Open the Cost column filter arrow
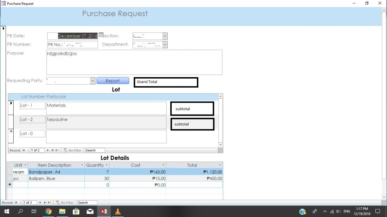The height and width of the screenshot is (217, 387). coord(163,165)
